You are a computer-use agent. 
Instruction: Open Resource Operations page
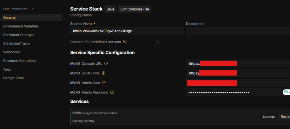[20, 61]
